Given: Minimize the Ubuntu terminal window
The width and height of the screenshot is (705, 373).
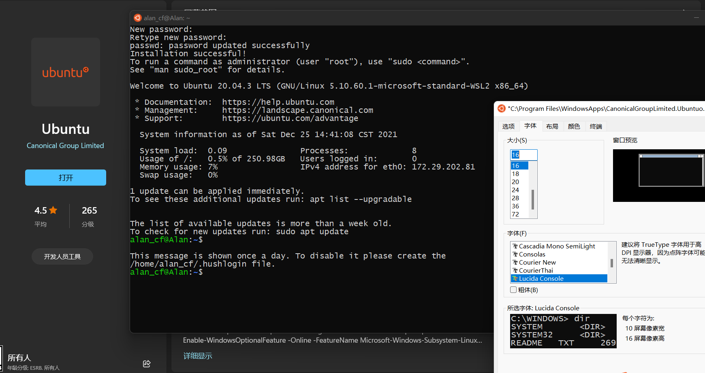Looking at the screenshot, I should coord(696,18).
